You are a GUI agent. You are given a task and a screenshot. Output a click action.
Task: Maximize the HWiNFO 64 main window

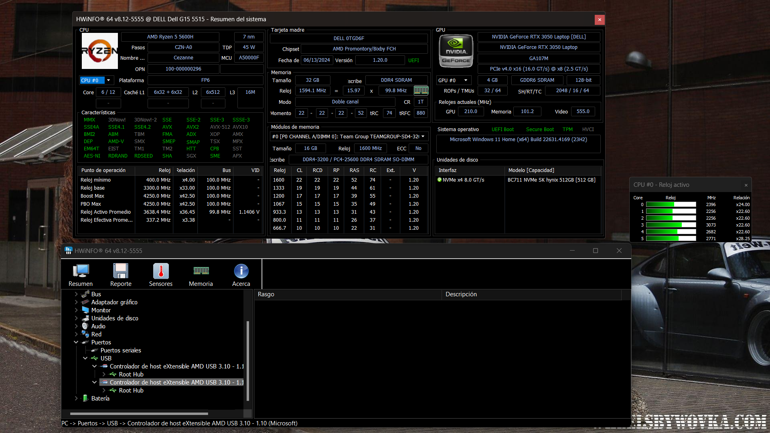click(596, 251)
